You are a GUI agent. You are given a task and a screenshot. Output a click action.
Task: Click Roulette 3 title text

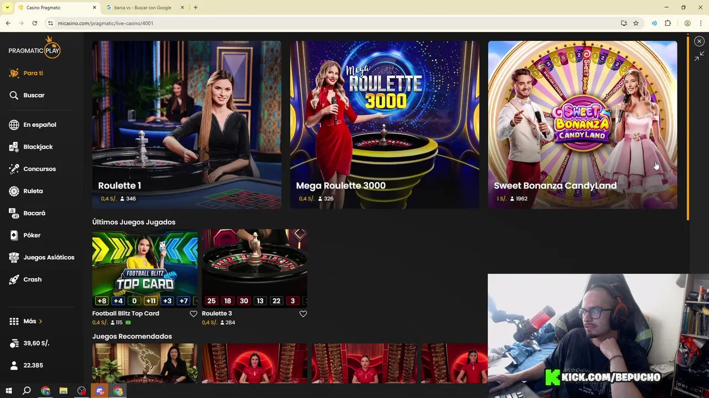point(217,313)
